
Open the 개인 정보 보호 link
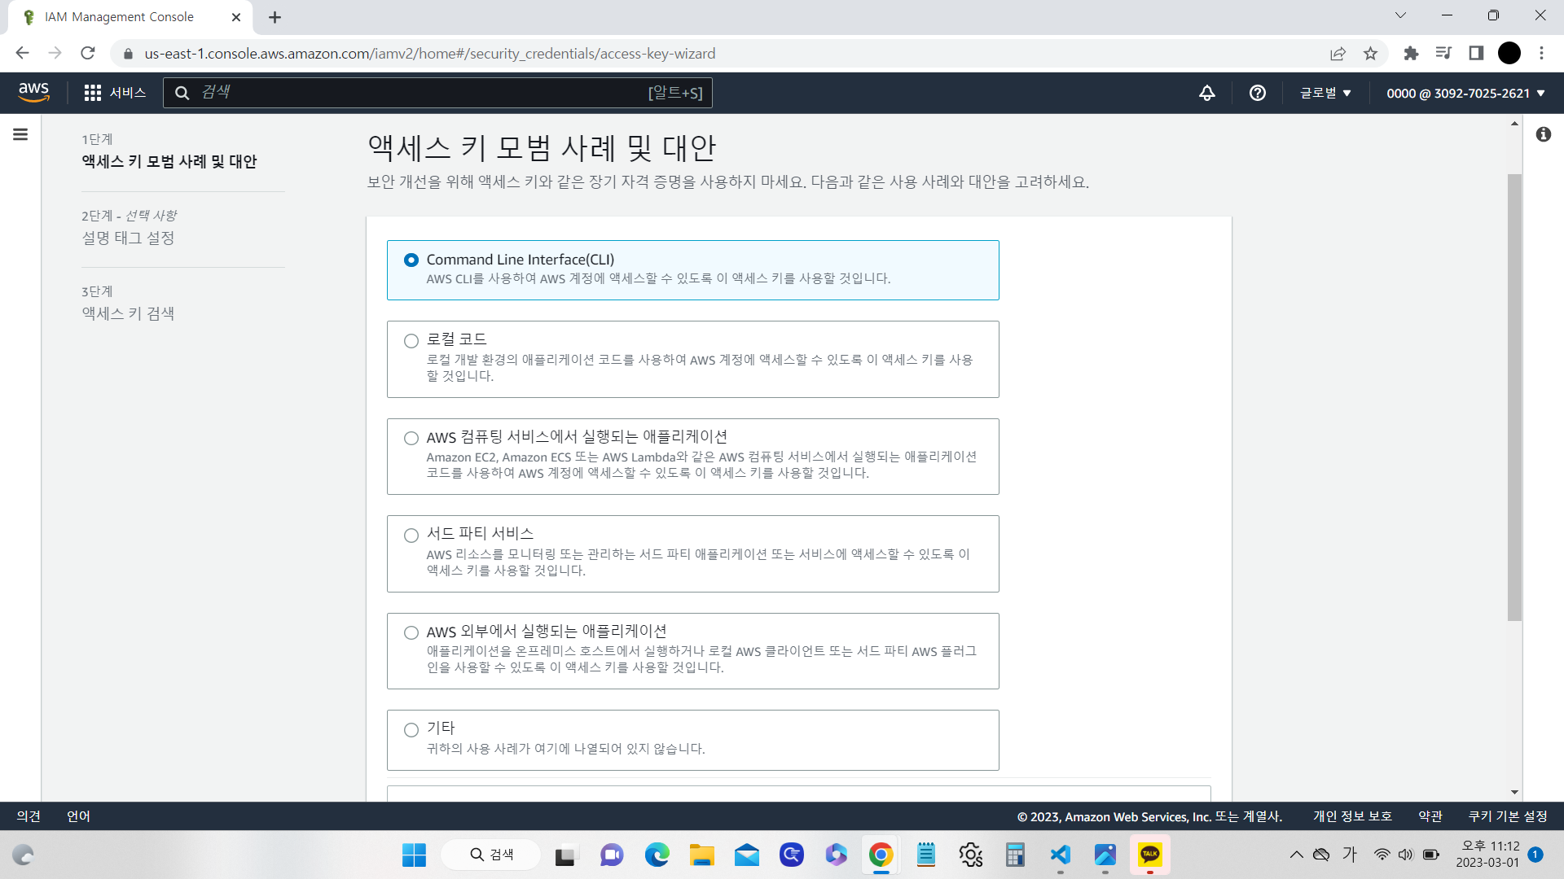pos(1352,816)
